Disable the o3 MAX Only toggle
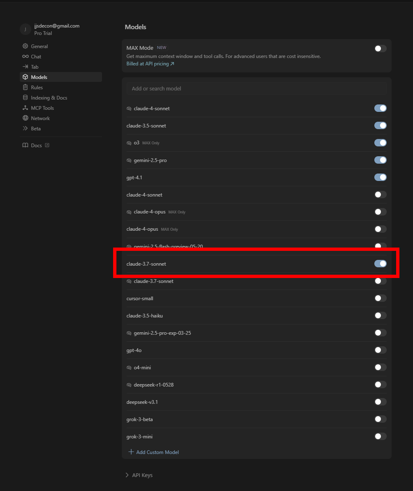The width and height of the screenshot is (413, 491). (381, 143)
